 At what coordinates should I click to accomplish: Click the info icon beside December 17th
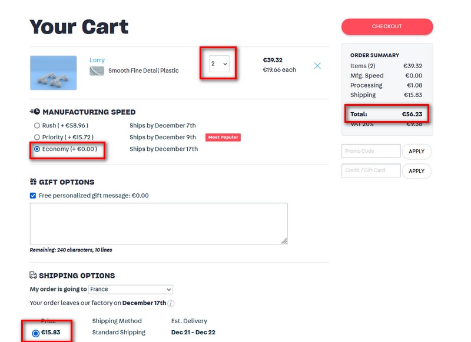(x=171, y=303)
